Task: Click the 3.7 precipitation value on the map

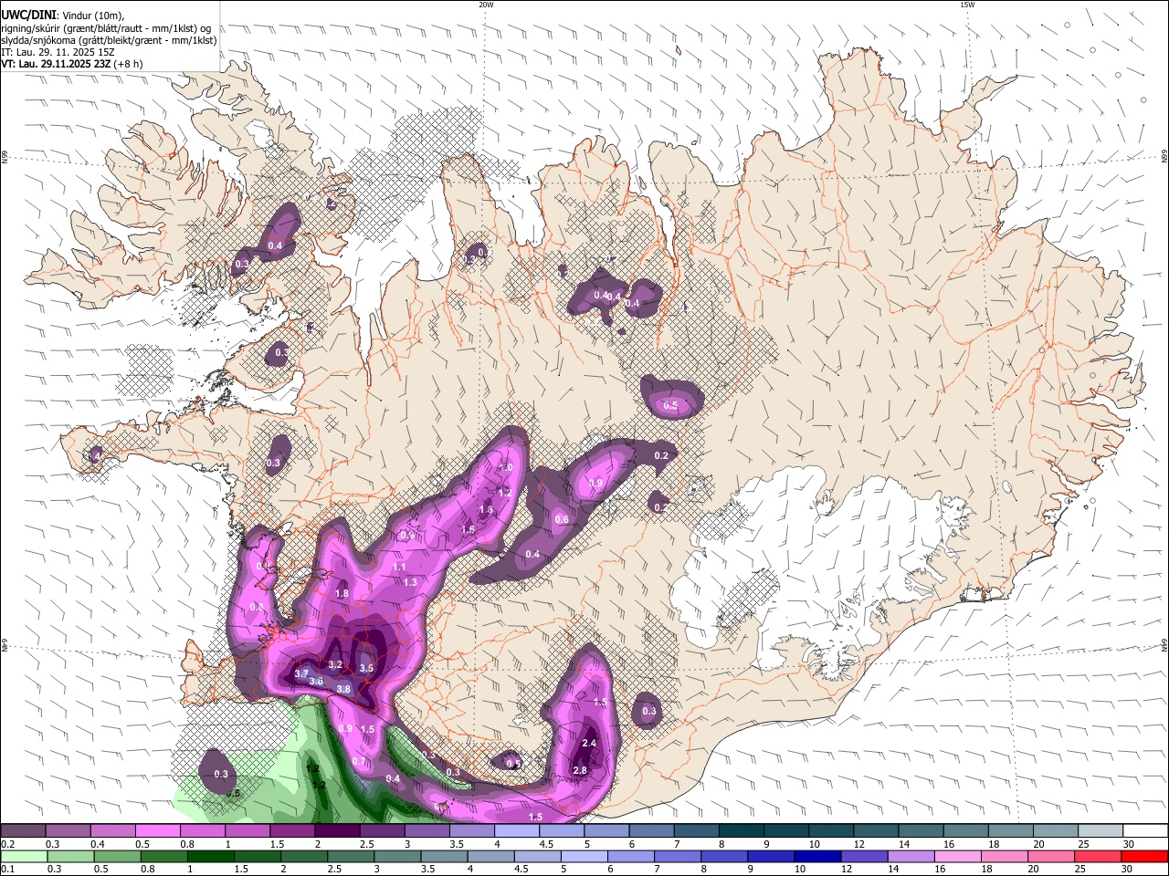Action: [x=302, y=673]
